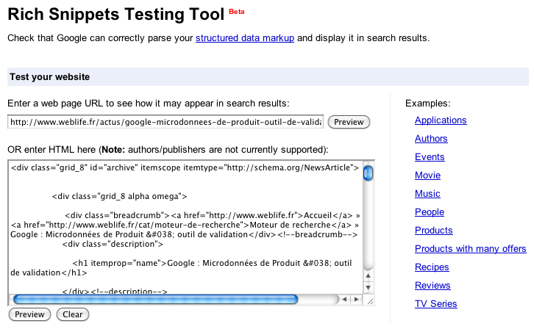Viewport: 534px width, 329px height.
Task: Click the textarea resize handle corner
Action: point(369,300)
